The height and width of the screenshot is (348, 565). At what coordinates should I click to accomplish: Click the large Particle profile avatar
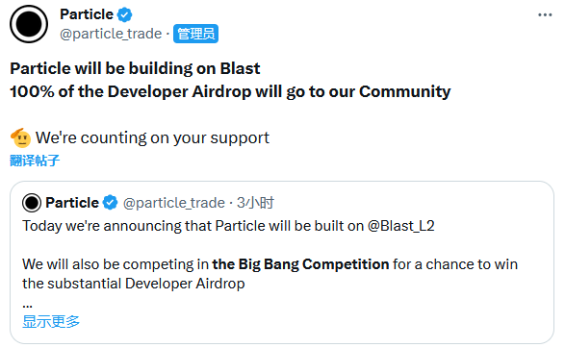point(29,24)
